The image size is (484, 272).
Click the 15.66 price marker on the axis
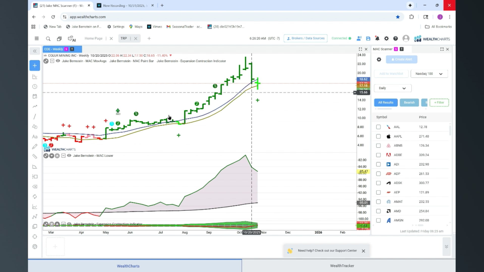pos(363,92)
